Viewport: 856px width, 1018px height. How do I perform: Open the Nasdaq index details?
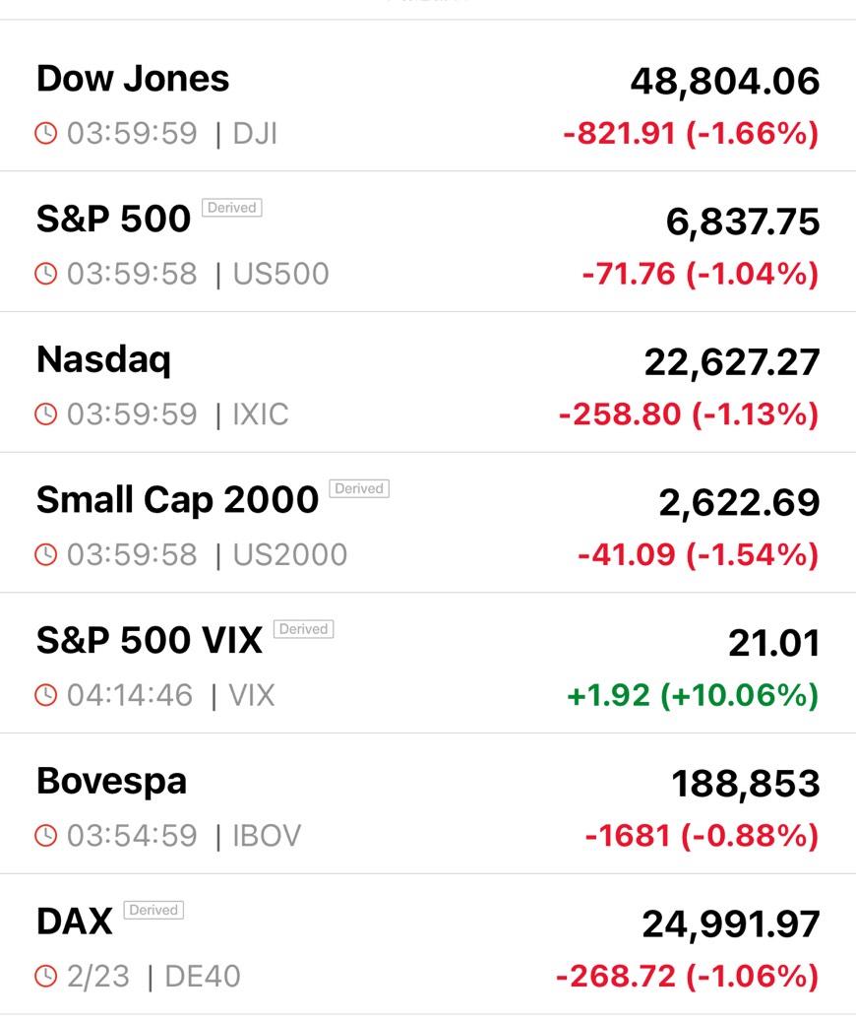point(428,382)
